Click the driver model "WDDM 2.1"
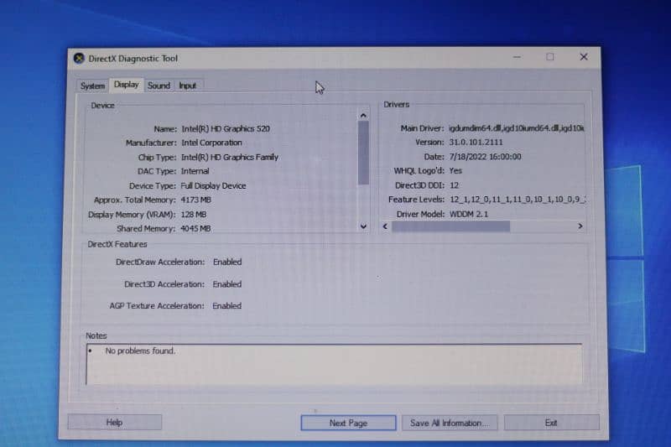Image resolution: width=671 pixels, height=447 pixels. tap(469, 214)
